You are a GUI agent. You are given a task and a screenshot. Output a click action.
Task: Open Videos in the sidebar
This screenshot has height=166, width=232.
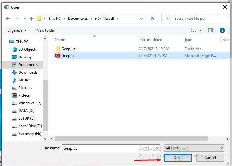[24, 95]
